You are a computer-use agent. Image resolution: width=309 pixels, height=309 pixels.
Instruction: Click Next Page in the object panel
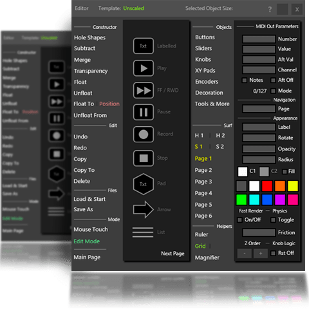[173, 254]
